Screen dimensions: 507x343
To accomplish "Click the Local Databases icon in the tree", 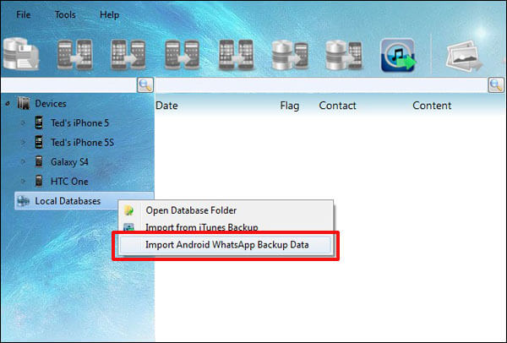I will (23, 201).
